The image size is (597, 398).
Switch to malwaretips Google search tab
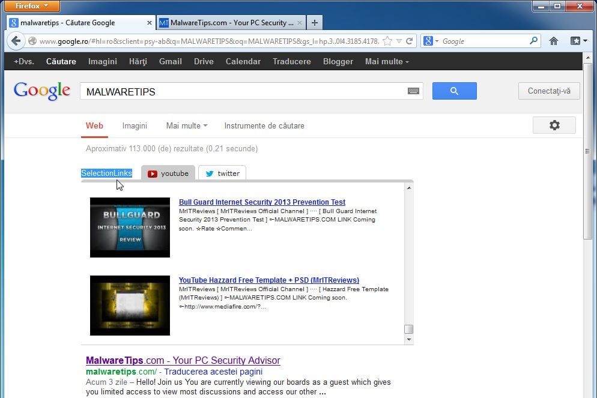tap(80, 23)
